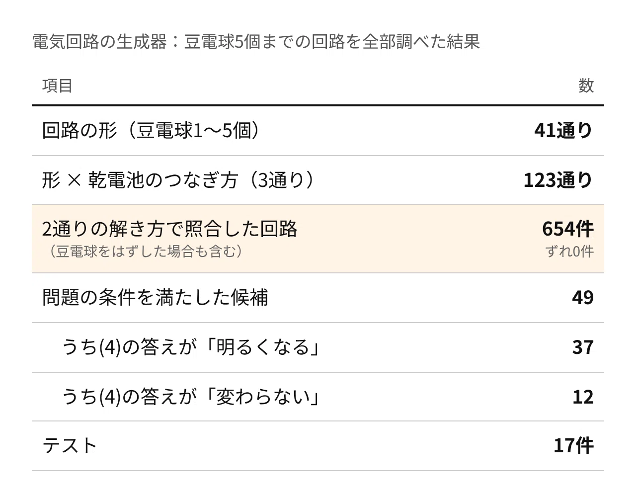Click the value 17件

[574, 446]
